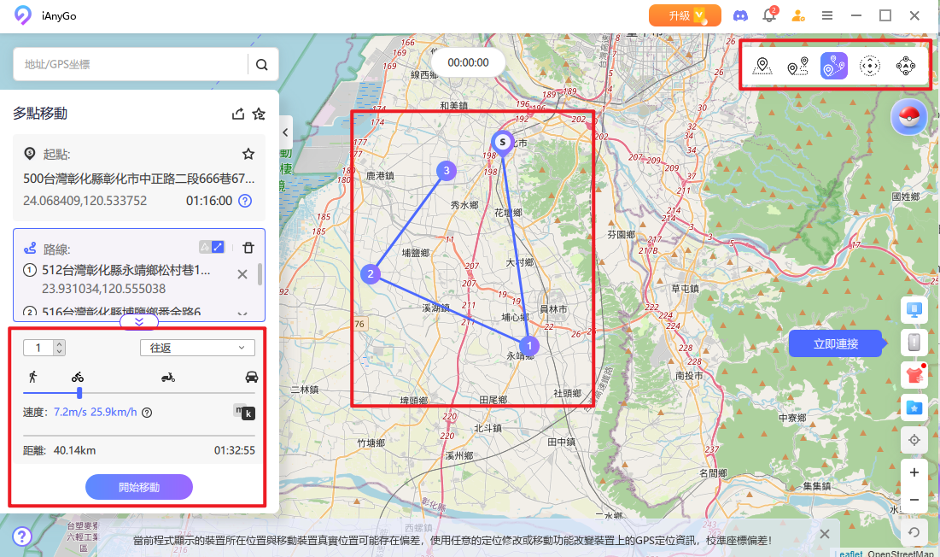Open the computer screen device icon
940x557 pixels.
click(914, 310)
